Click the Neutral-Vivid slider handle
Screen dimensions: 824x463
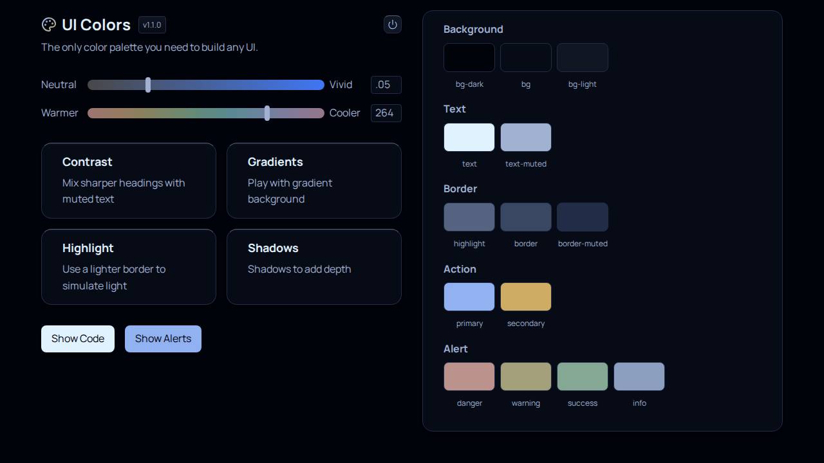coord(148,84)
